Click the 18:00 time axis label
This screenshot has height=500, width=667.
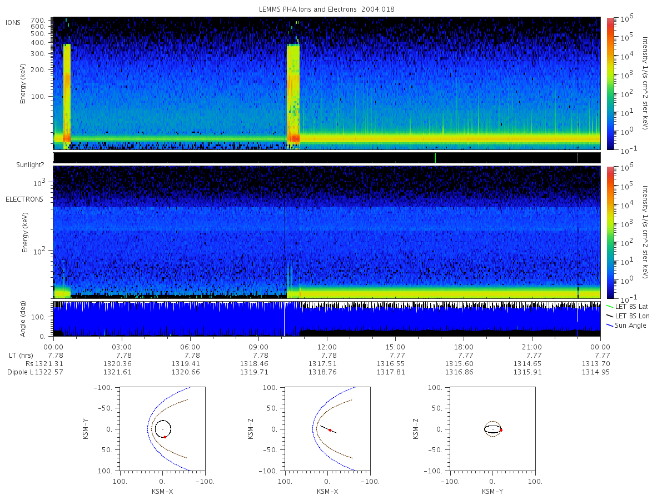(x=464, y=347)
